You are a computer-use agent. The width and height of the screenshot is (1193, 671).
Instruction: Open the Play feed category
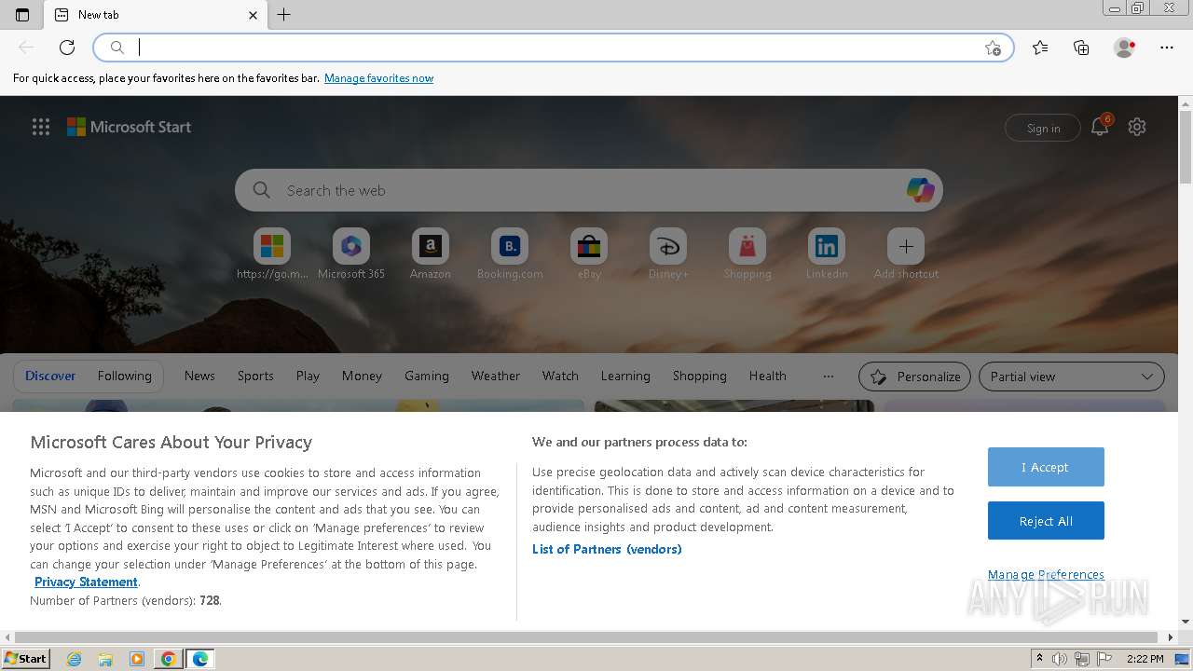(x=308, y=376)
